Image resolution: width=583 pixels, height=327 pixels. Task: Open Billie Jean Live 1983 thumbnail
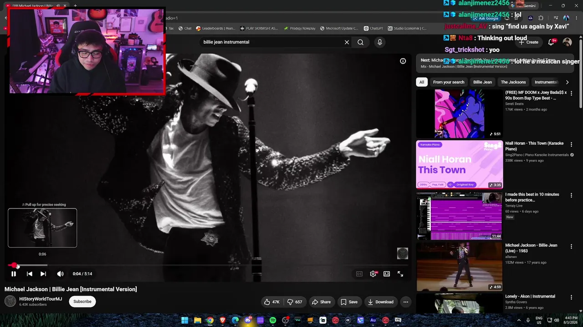tap(460, 267)
